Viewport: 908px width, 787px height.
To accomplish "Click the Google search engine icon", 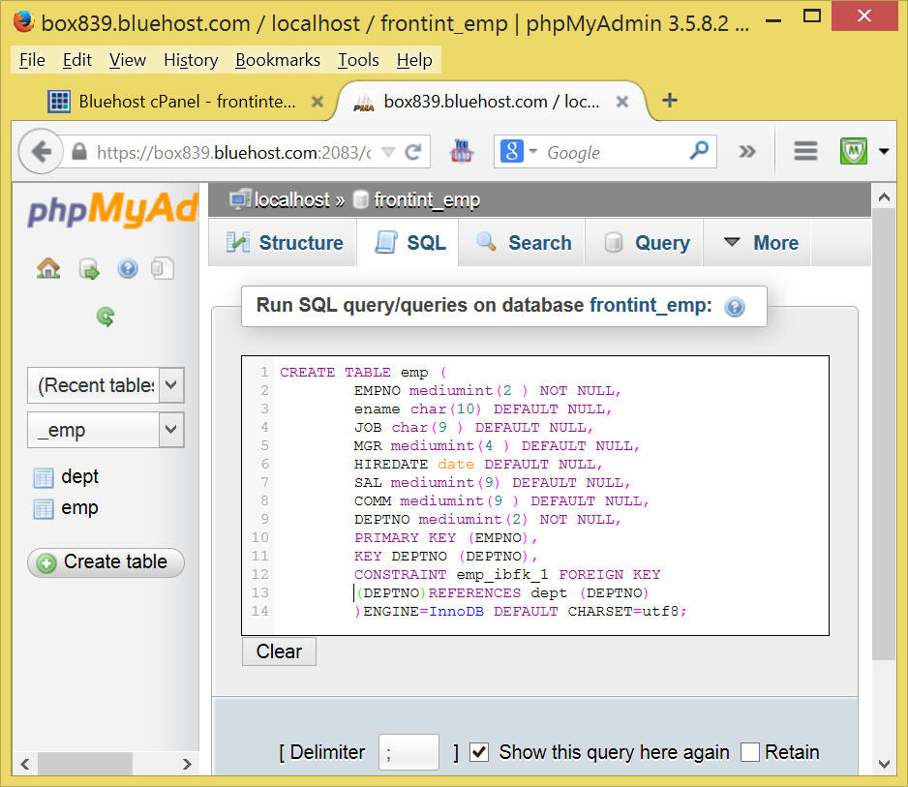I will 512,152.
